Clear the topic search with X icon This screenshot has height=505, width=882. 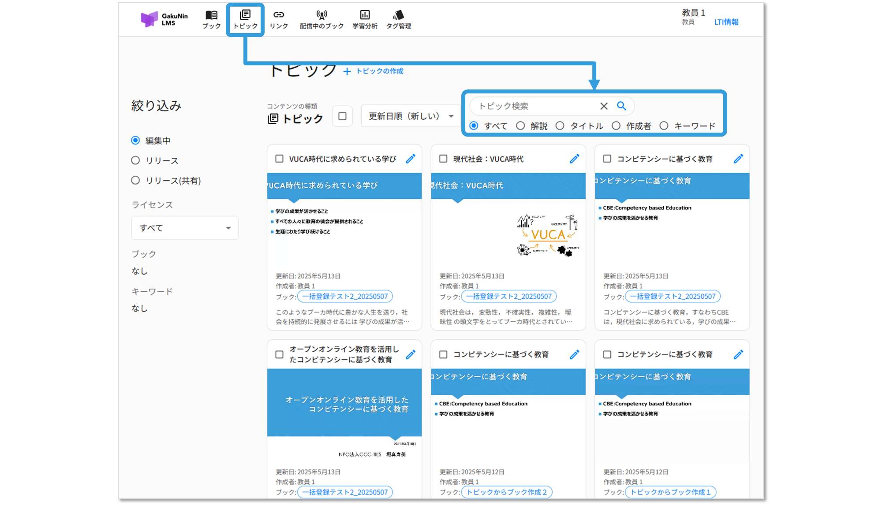604,106
